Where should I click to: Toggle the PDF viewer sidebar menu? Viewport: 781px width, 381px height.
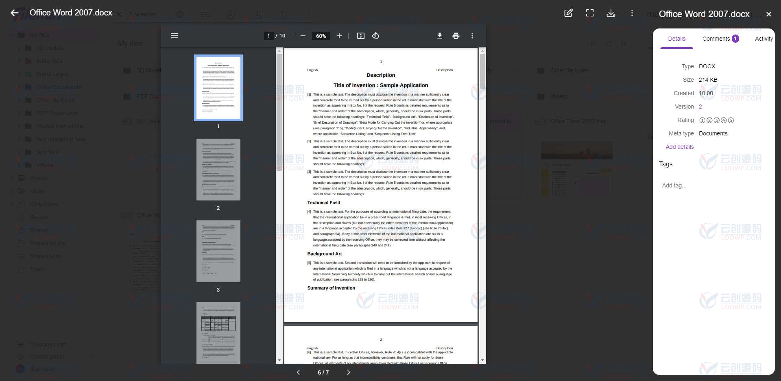click(175, 36)
